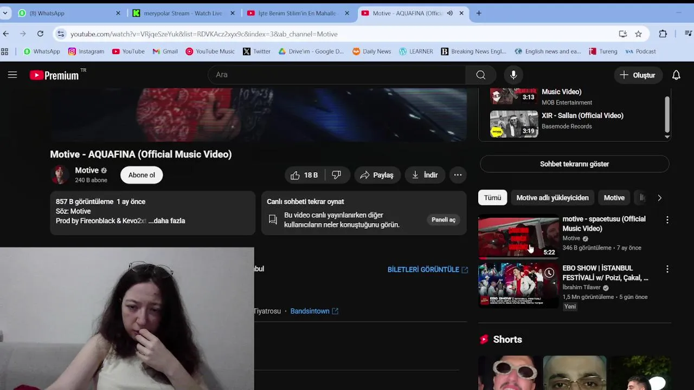The image size is (694, 390).
Task: Open options menu for EBO SHOW video
Action: click(x=667, y=269)
